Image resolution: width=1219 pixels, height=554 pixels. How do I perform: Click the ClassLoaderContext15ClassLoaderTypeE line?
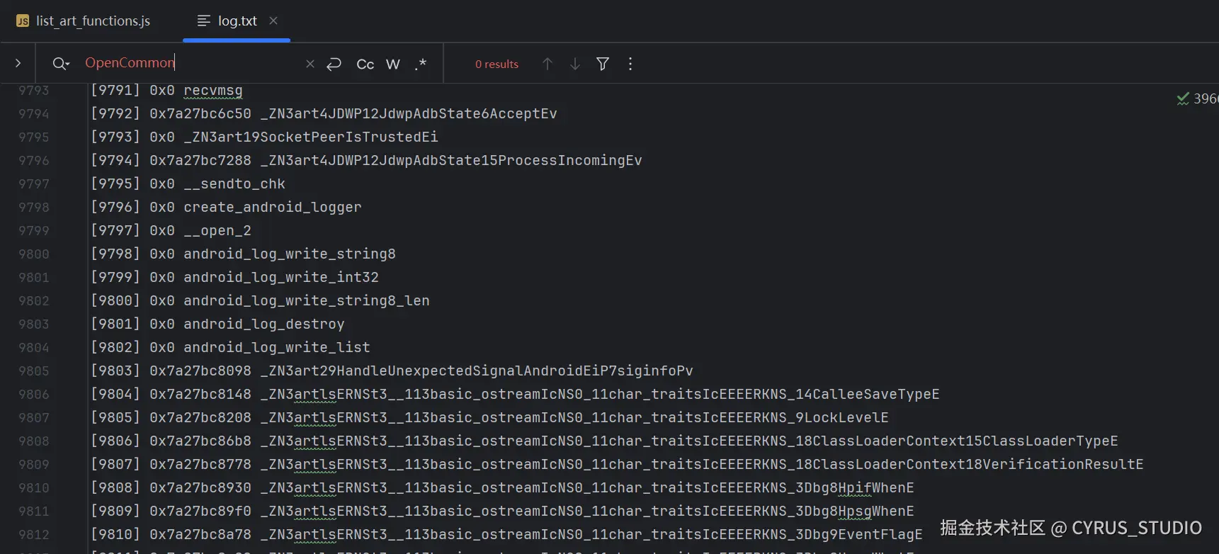point(604,441)
